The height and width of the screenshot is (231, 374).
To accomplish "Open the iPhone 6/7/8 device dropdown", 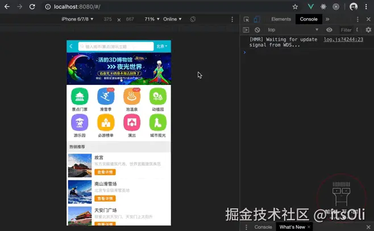I will coord(77,19).
